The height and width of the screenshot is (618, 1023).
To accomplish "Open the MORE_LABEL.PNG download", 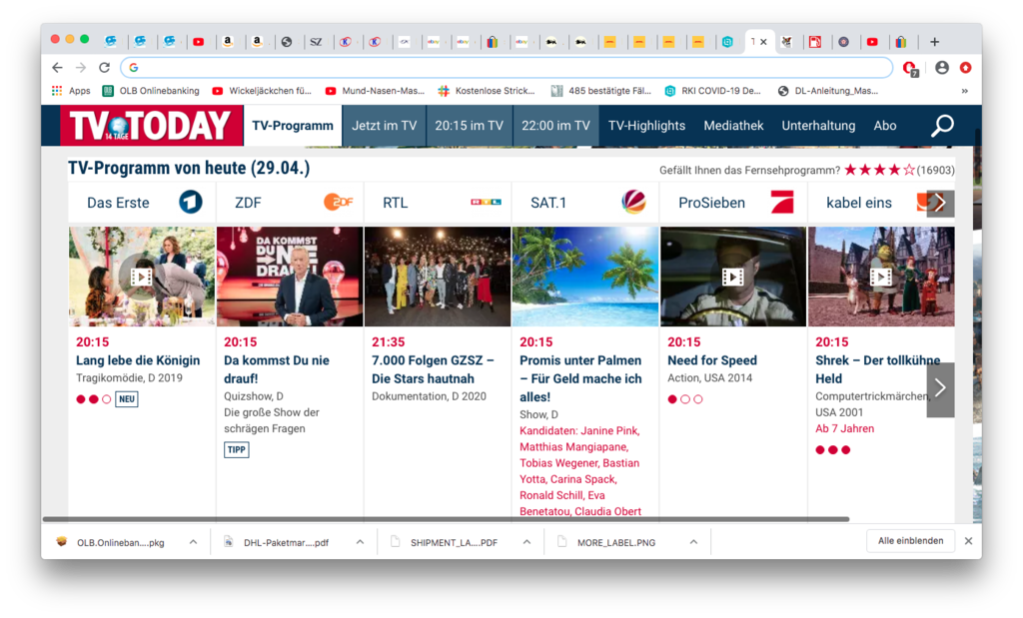I will pos(608,542).
